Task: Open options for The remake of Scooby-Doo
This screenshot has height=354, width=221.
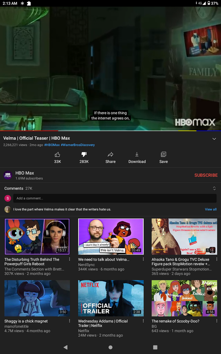Action: [217, 321]
